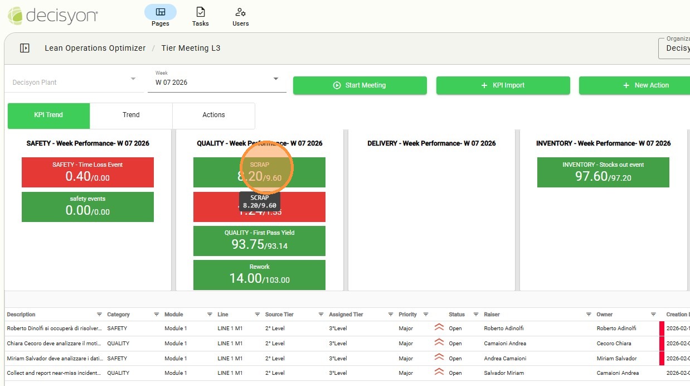Open the Description column filter icon
The image size is (690, 386).
click(99, 315)
